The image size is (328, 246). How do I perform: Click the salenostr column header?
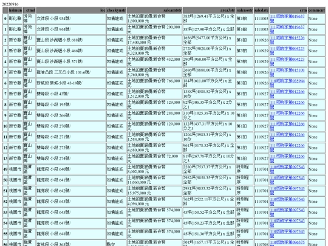click(x=245, y=10)
